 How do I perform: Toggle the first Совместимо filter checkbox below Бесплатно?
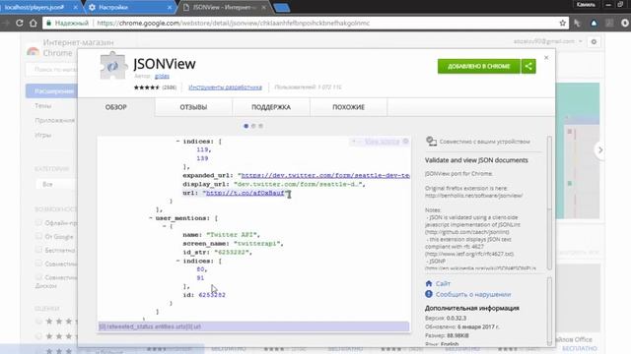tap(38, 264)
